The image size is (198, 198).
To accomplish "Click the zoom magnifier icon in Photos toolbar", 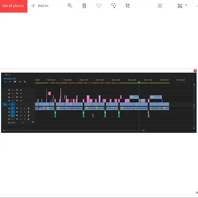I will [70, 6].
